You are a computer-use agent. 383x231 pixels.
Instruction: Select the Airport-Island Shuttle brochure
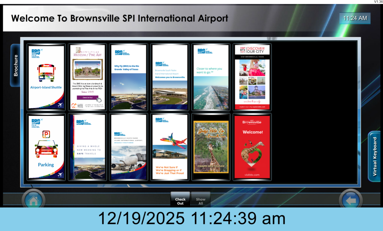(46, 77)
